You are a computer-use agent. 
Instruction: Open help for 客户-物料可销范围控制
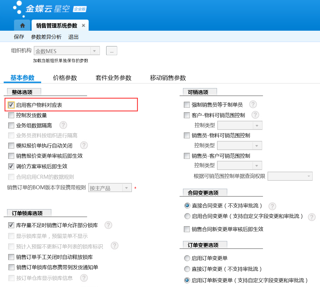click(x=255, y=115)
